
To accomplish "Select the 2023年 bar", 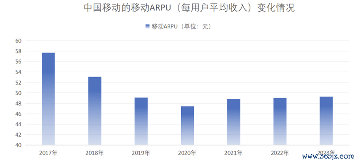I will point(326,121).
